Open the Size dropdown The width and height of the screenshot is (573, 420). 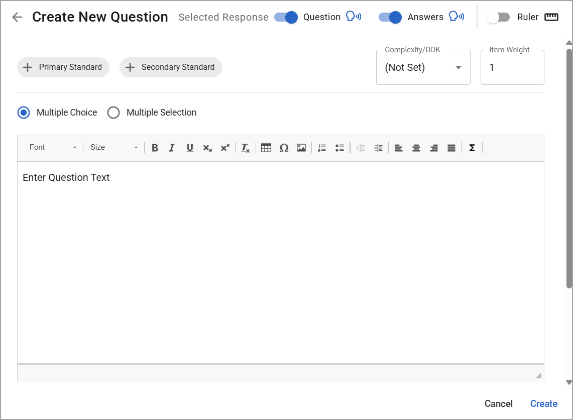click(113, 147)
